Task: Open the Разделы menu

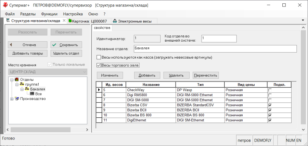Action: [x=28, y=14]
